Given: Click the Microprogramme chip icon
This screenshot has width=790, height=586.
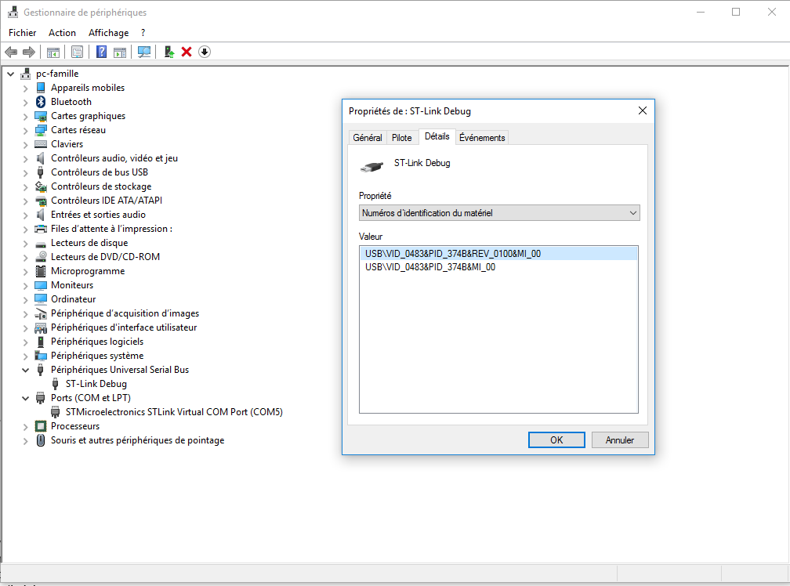Looking at the screenshot, I should [x=41, y=271].
